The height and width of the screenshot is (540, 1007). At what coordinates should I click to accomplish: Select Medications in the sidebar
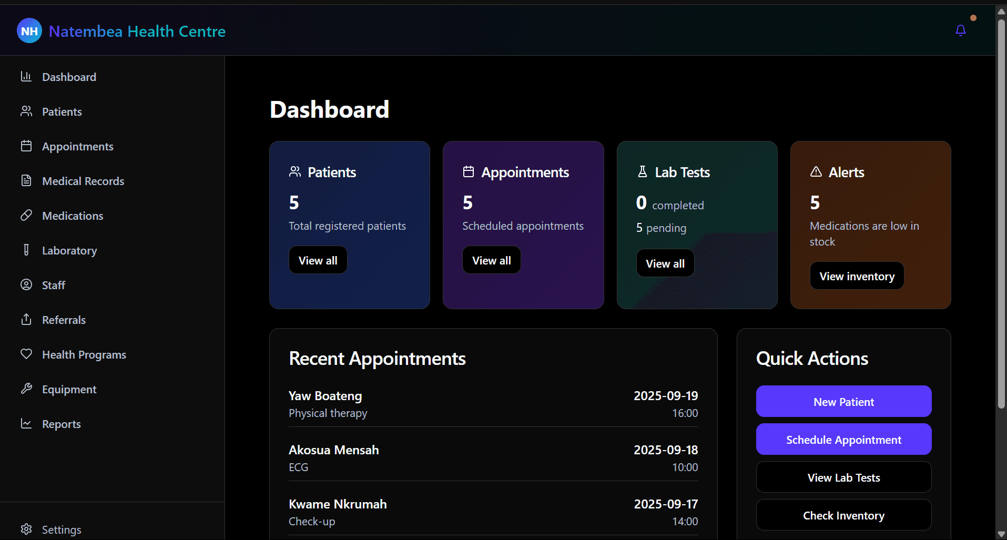(112, 216)
